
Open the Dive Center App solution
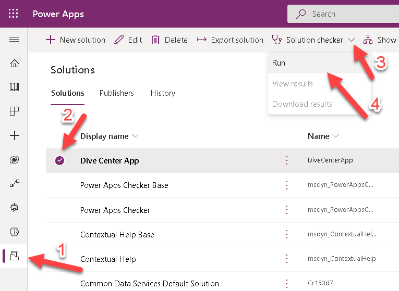(x=110, y=161)
